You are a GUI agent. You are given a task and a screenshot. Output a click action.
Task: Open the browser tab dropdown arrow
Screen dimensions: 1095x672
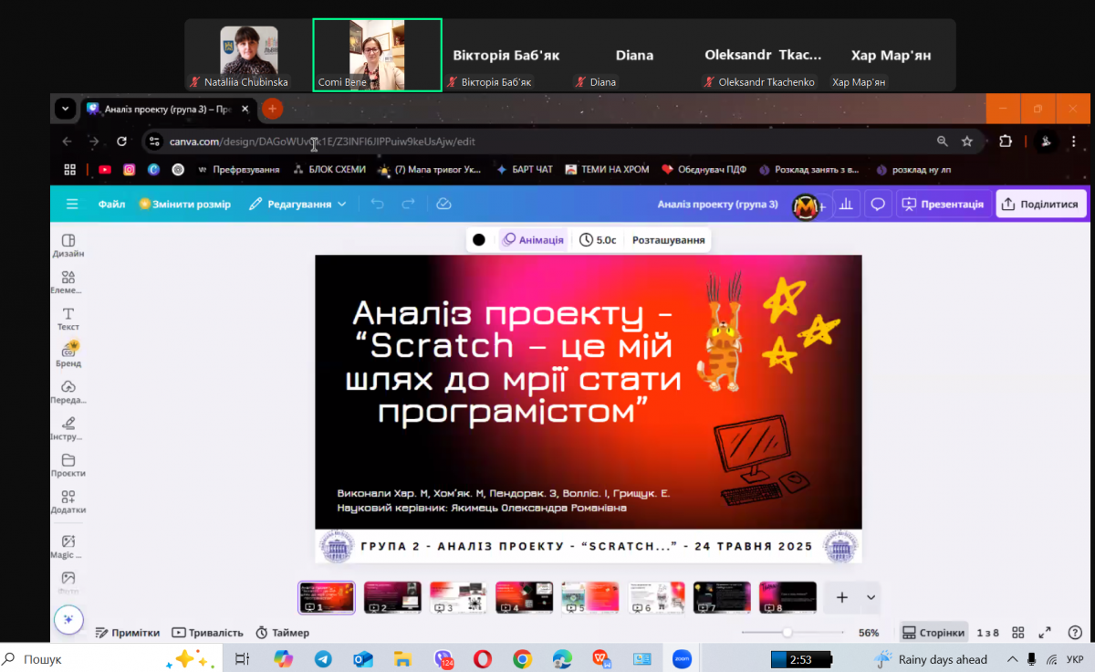coord(65,108)
